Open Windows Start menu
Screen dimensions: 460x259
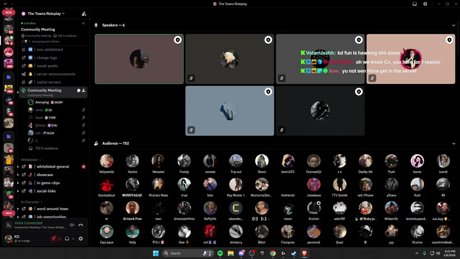(x=156, y=253)
